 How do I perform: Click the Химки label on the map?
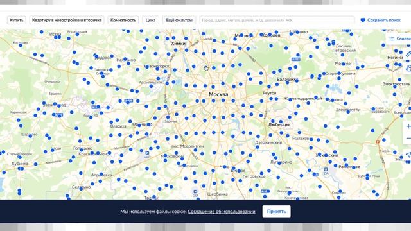coord(179,44)
